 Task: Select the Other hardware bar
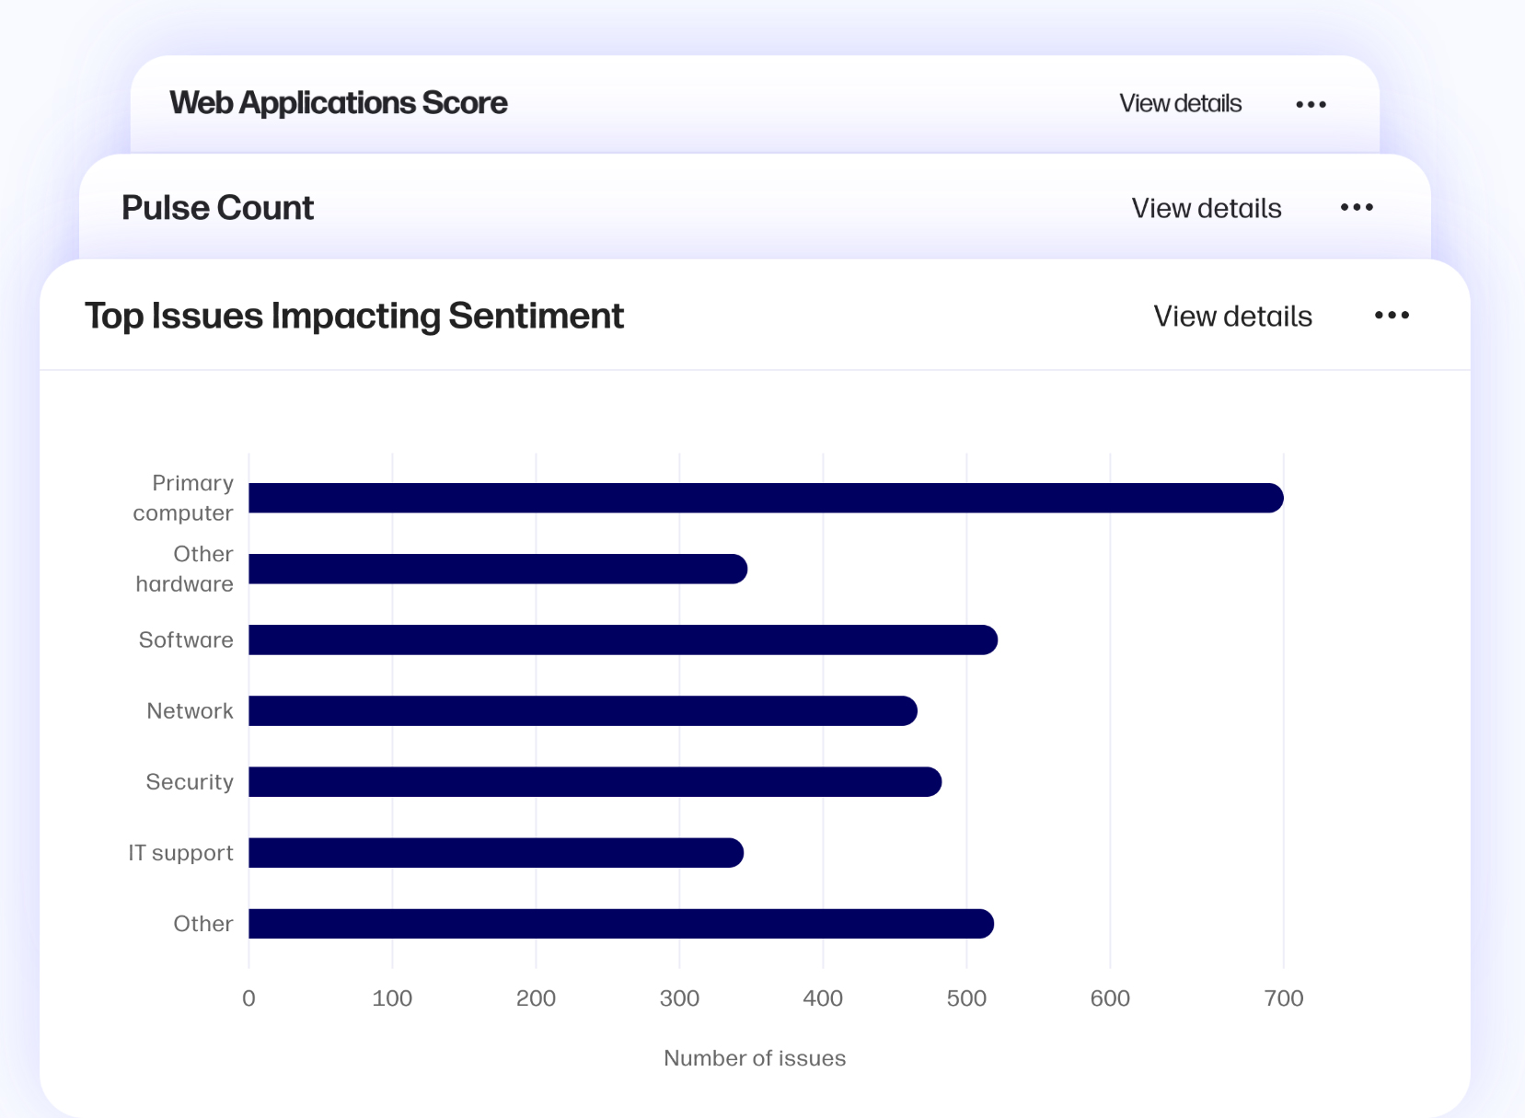[498, 569]
